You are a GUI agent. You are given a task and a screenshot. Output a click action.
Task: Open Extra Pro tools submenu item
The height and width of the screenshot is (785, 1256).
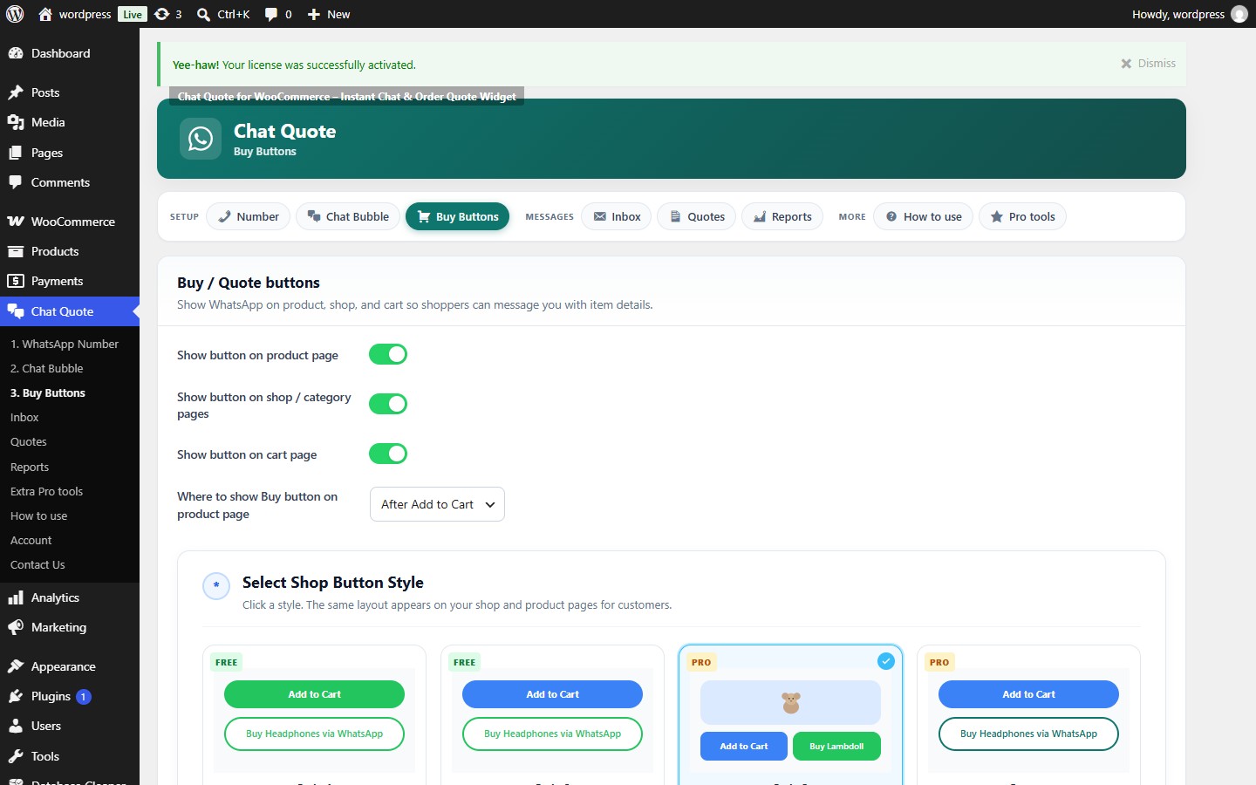pyautogui.click(x=47, y=491)
